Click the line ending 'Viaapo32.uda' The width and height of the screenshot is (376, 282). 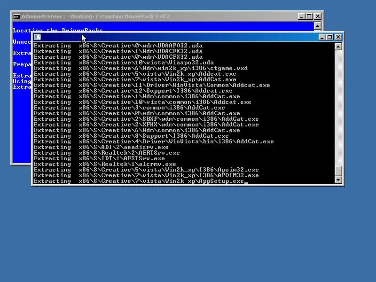(x=124, y=63)
